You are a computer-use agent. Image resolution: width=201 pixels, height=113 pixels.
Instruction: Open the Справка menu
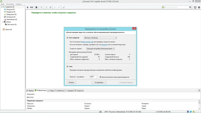(x=18, y=4)
